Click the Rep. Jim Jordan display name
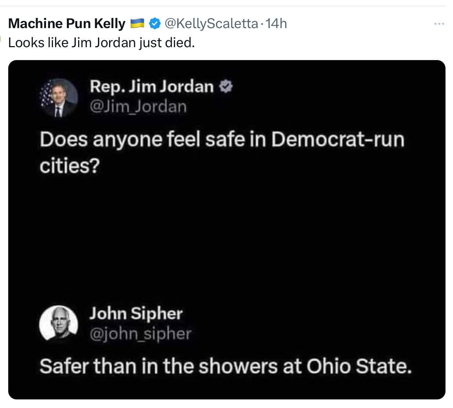This screenshot has height=408, width=453. point(152,86)
